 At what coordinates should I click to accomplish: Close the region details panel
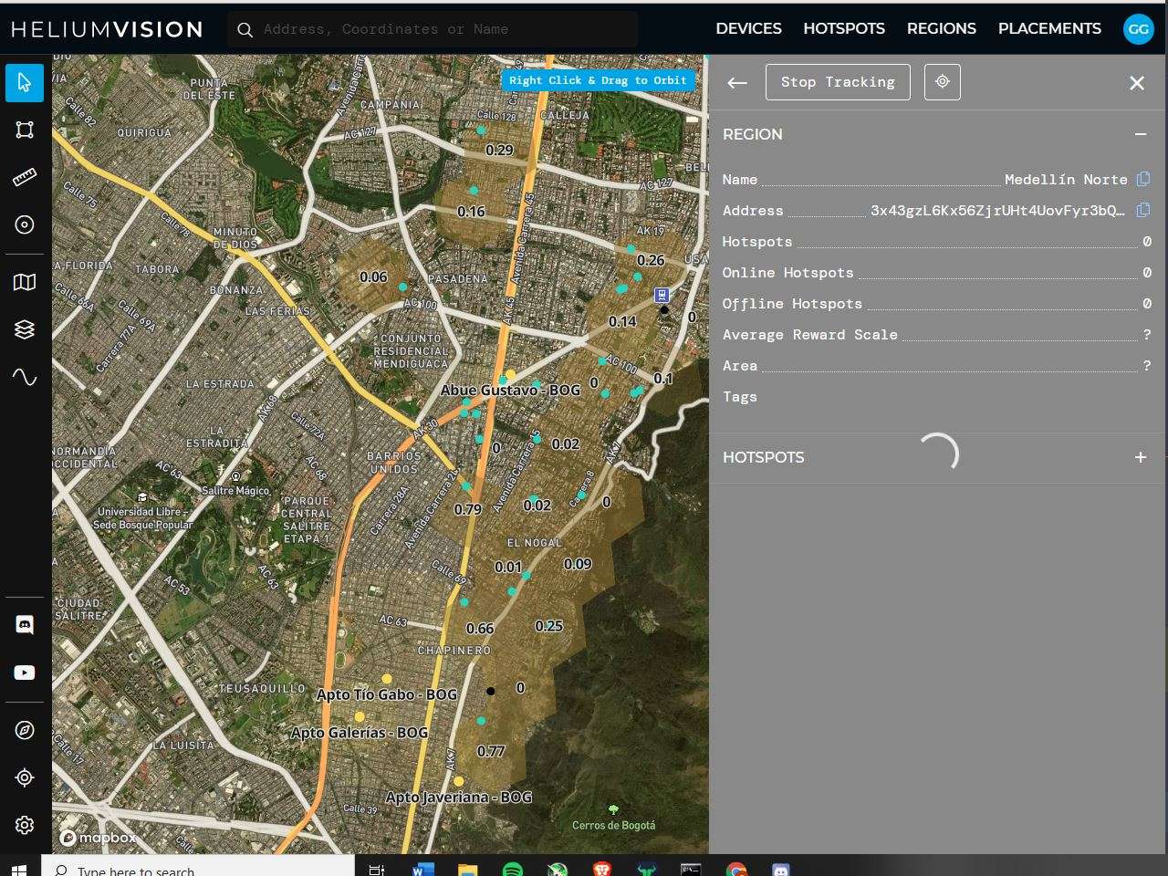[1137, 83]
